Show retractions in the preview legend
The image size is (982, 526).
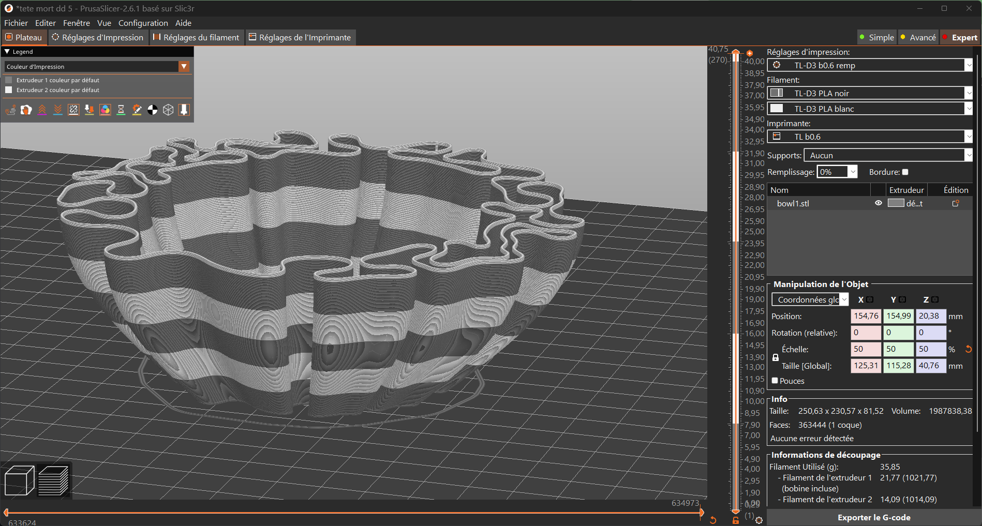[x=42, y=110]
